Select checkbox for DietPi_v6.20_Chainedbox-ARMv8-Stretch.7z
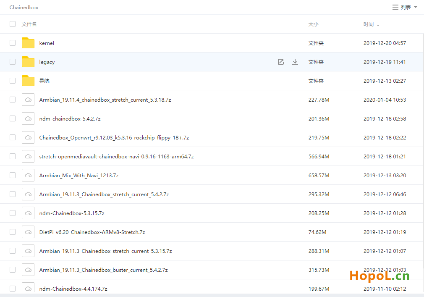 pos(13,232)
